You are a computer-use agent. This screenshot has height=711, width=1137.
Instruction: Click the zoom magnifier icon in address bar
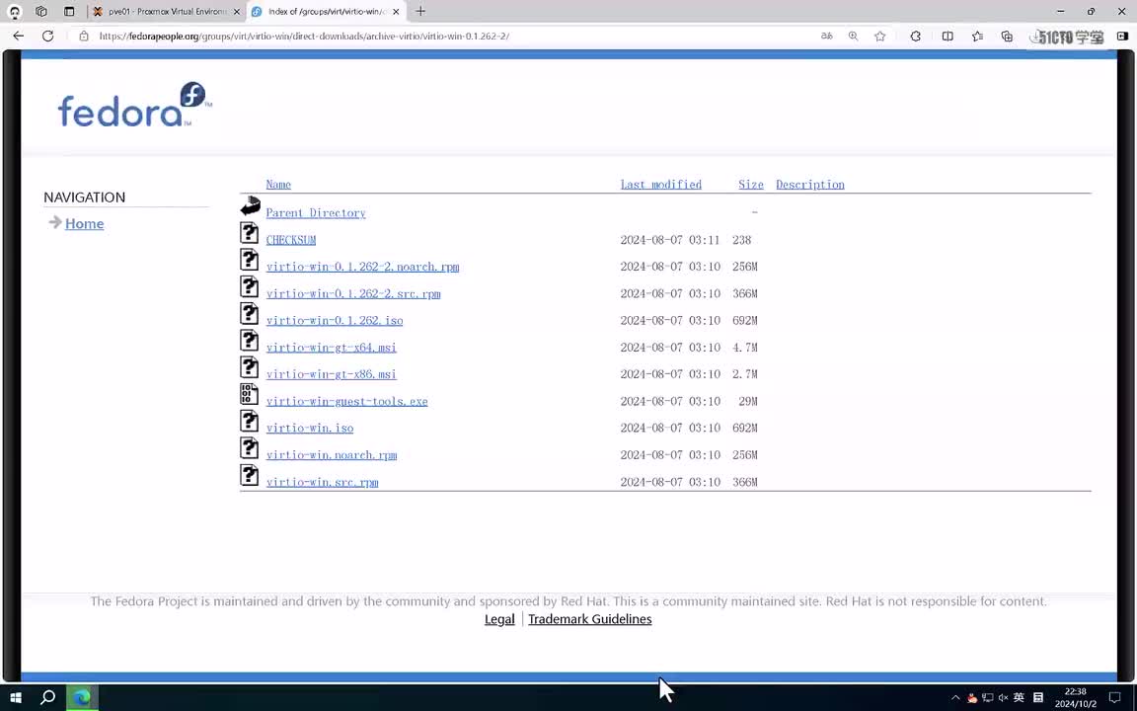(x=854, y=36)
